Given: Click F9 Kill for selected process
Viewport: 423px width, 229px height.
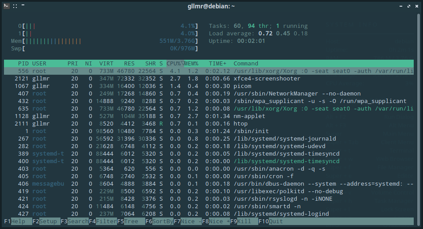Looking at the screenshot, I should pos(244,221).
